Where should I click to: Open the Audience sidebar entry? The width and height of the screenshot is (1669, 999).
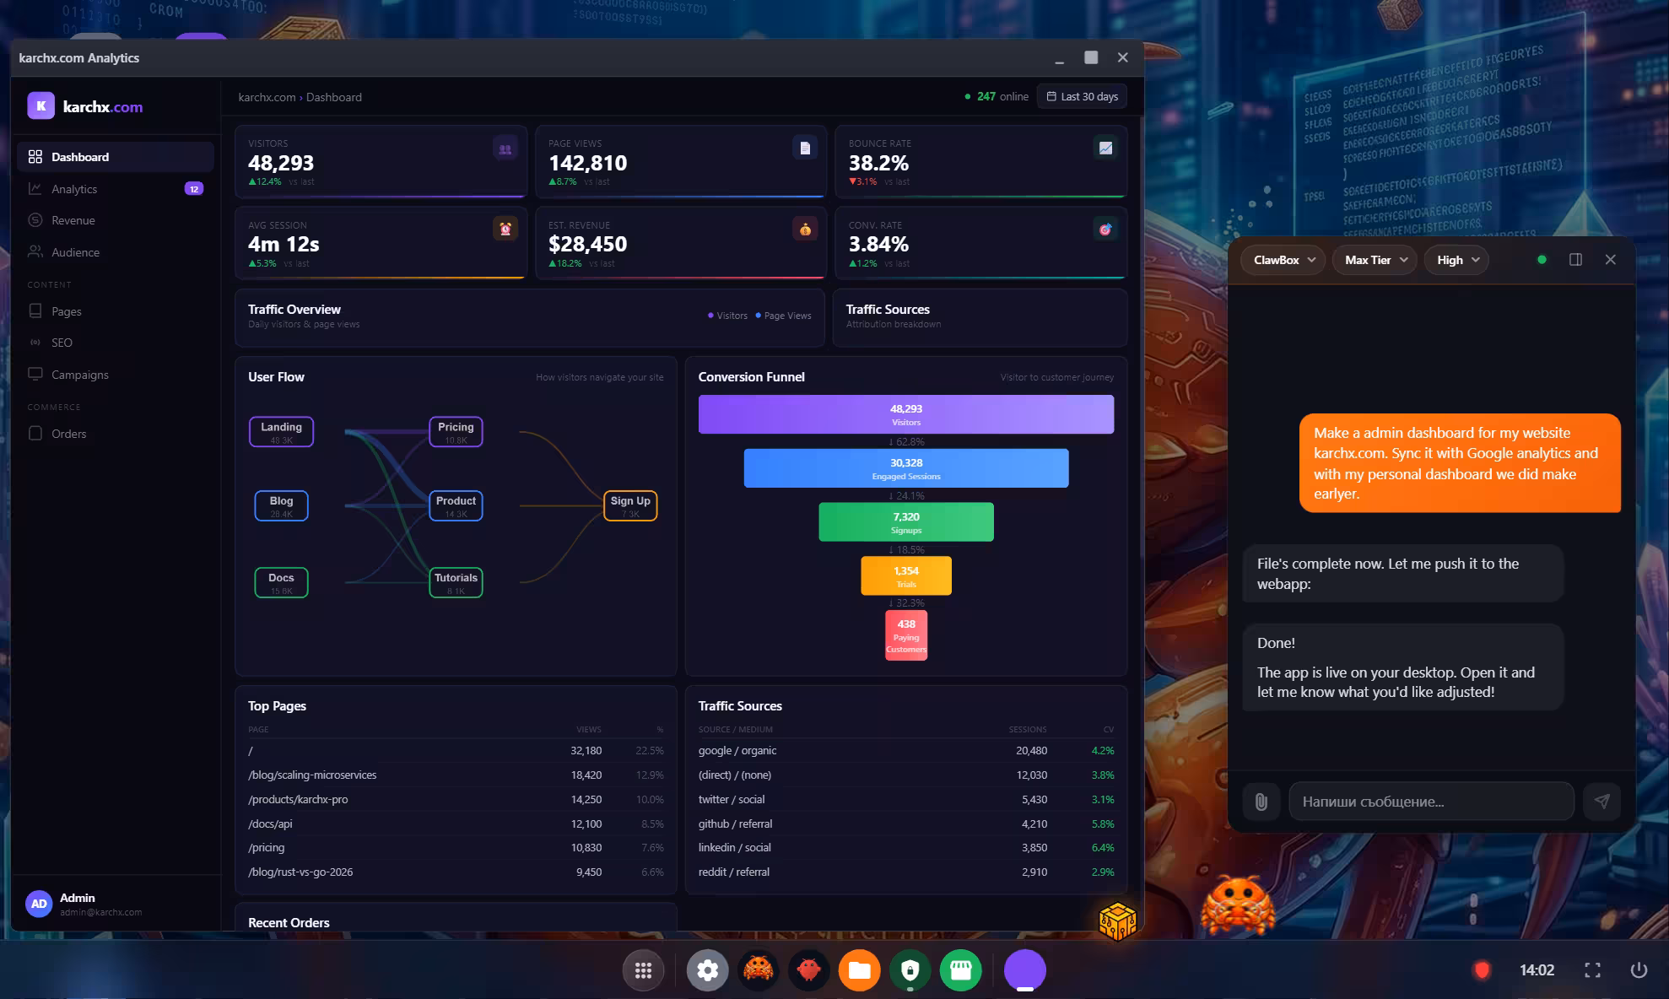point(115,252)
